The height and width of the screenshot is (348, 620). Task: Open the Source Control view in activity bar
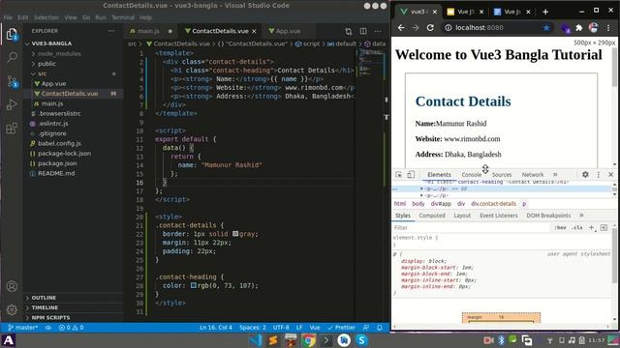point(12,81)
